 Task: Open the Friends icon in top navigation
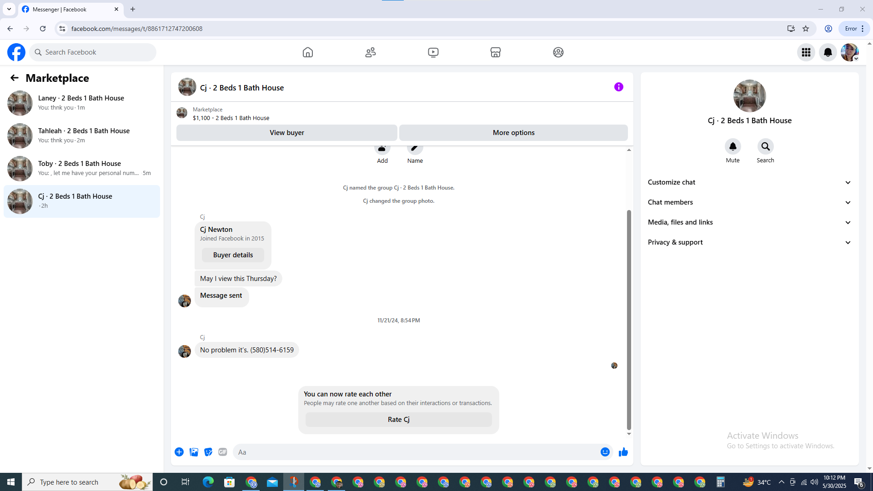371,52
